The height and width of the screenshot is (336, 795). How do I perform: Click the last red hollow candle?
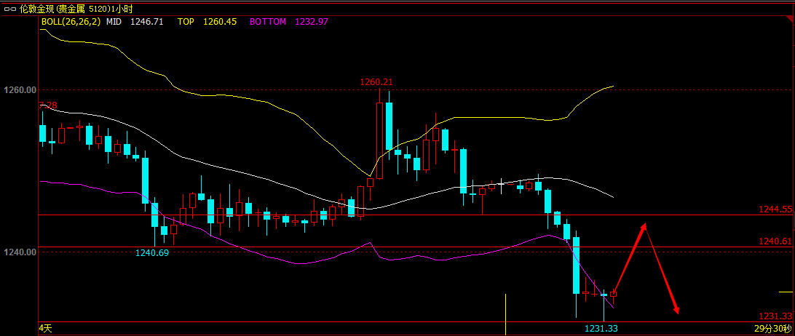[614, 295]
